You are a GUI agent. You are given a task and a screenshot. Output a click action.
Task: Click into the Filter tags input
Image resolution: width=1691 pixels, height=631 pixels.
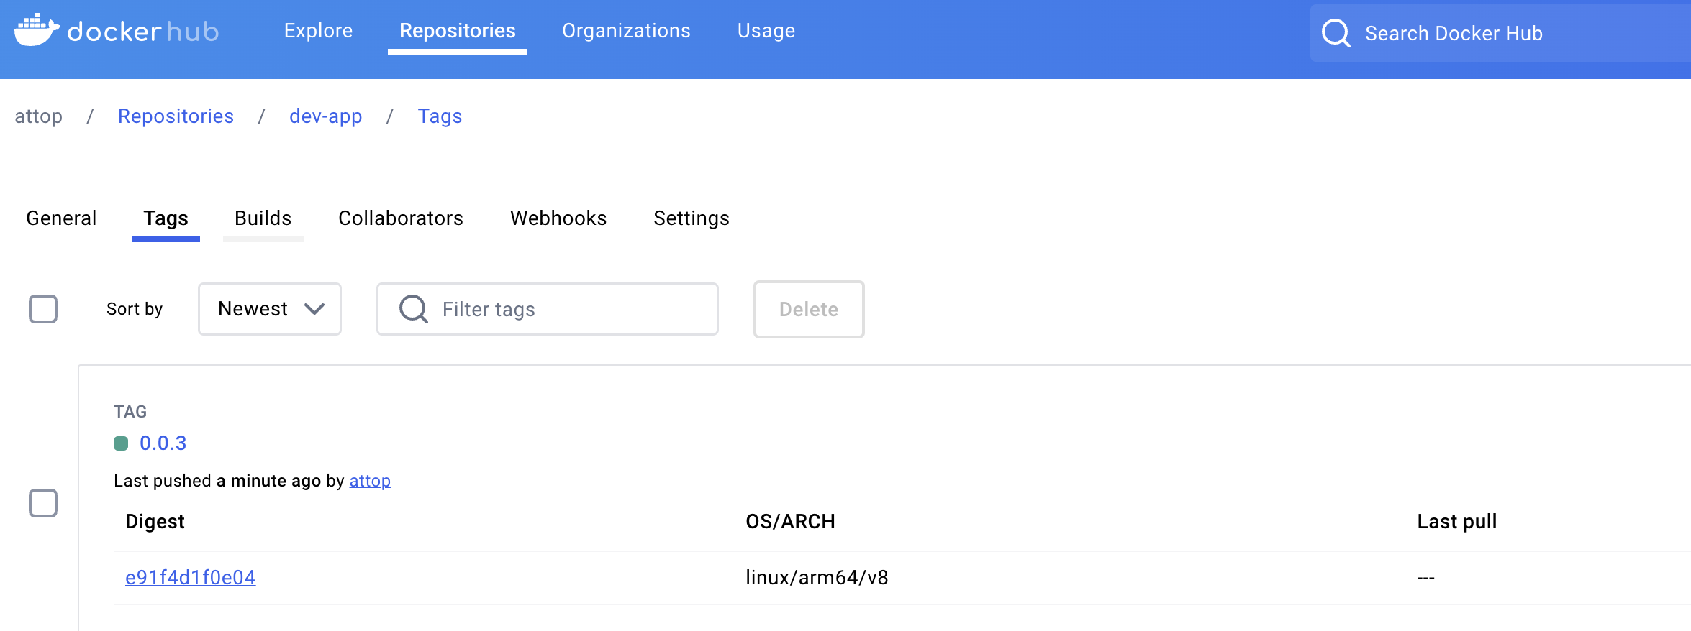pyautogui.click(x=548, y=309)
